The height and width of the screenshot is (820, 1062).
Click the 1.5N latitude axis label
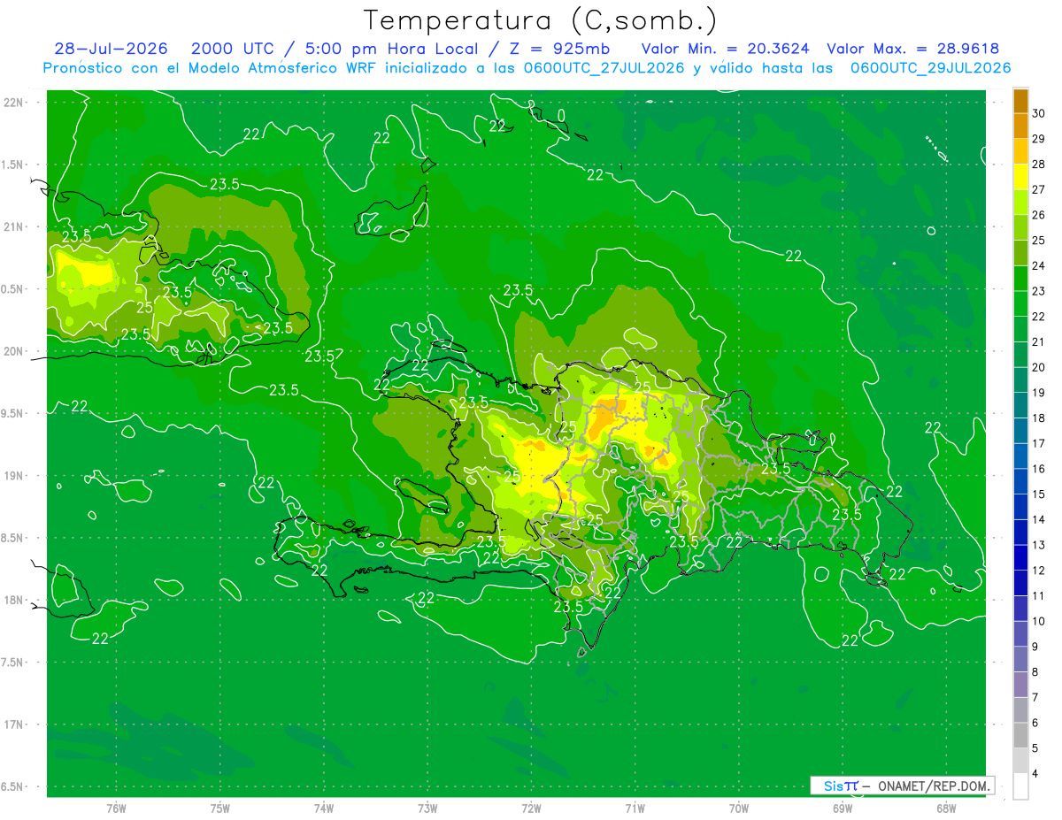pos(13,165)
